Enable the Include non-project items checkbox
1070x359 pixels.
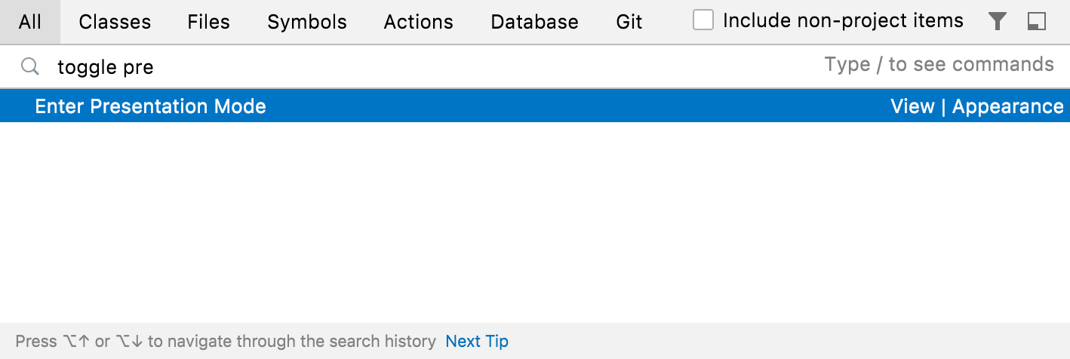(x=703, y=20)
